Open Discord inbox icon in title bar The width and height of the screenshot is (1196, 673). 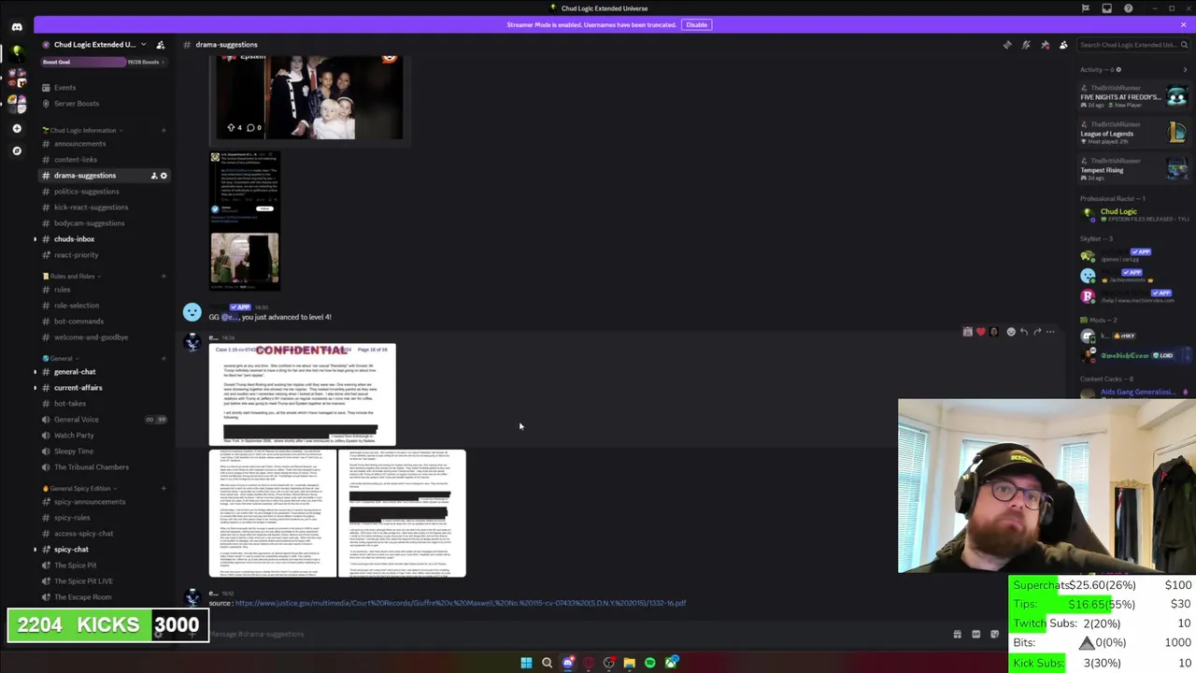click(x=1107, y=8)
